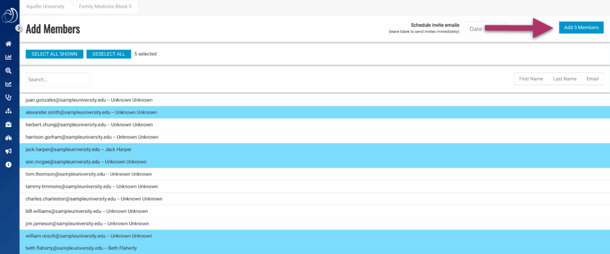Go to Family Medicine Block 5 breadcrumb

coord(105,7)
